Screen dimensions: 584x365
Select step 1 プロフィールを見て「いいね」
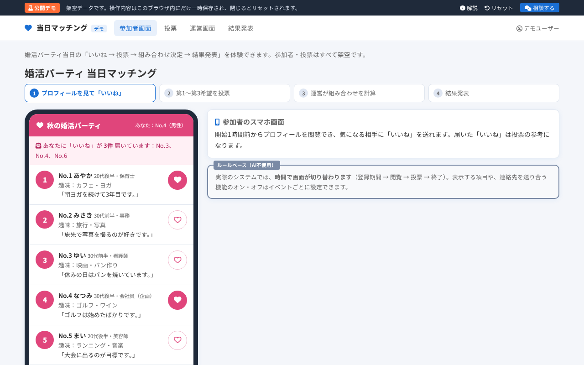click(x=90, y=93)
